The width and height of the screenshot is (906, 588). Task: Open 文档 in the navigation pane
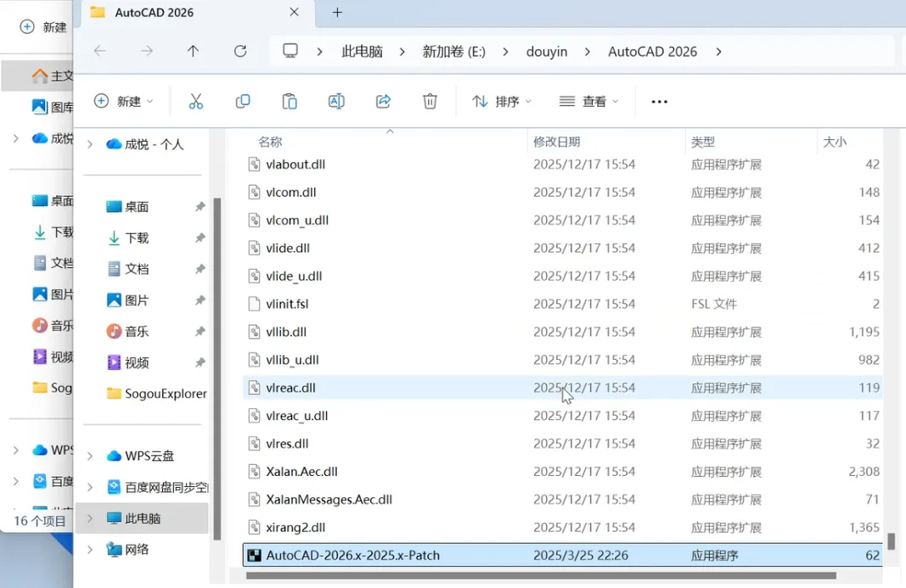137,269
